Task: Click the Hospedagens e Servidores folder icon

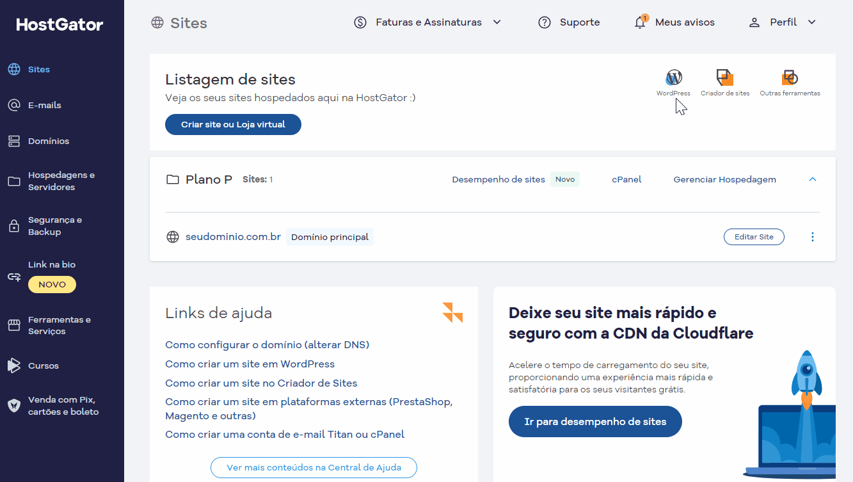Action: (x=14, y=181)
